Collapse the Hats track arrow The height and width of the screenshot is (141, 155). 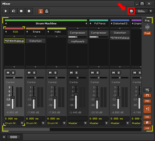(48, 32)
